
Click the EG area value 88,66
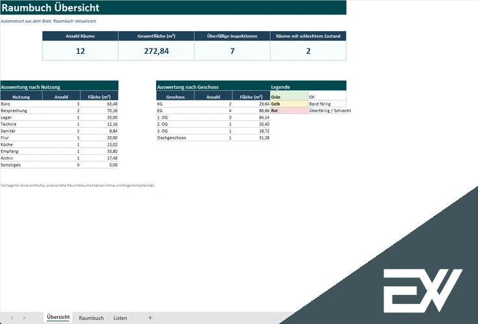click(251, 110)
